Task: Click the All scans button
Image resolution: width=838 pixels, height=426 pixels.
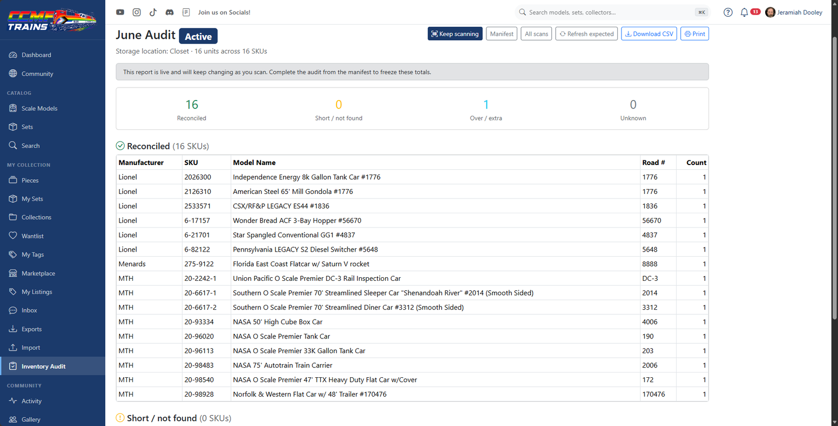Action: coord(536,34)
